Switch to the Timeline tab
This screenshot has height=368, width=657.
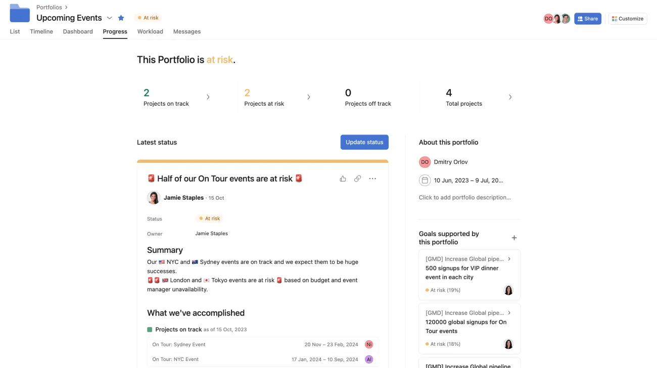click(x=41, y=31)
